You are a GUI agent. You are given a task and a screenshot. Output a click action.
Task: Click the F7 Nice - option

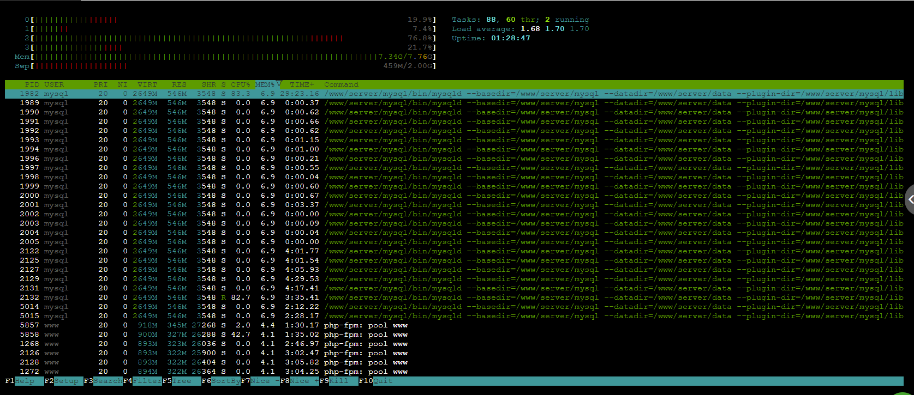tap(260, 381)
